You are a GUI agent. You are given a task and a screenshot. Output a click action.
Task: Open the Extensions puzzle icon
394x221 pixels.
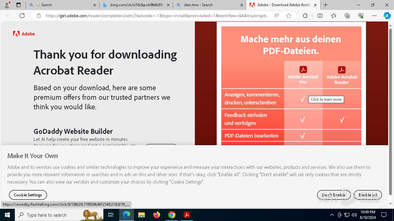[305, 16]
